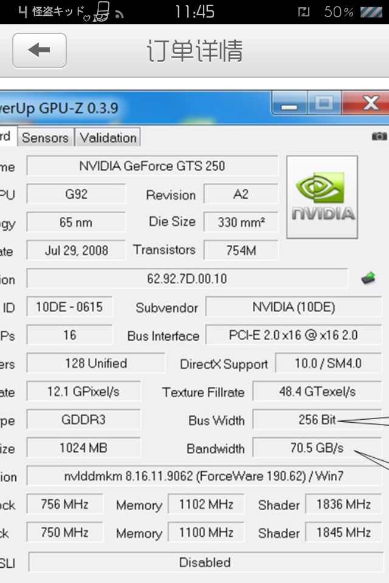The width and height of the screenshot is (389, 583).
Task: Tap the notification figure icon in status bar
Action: click(x=102, y=12)
